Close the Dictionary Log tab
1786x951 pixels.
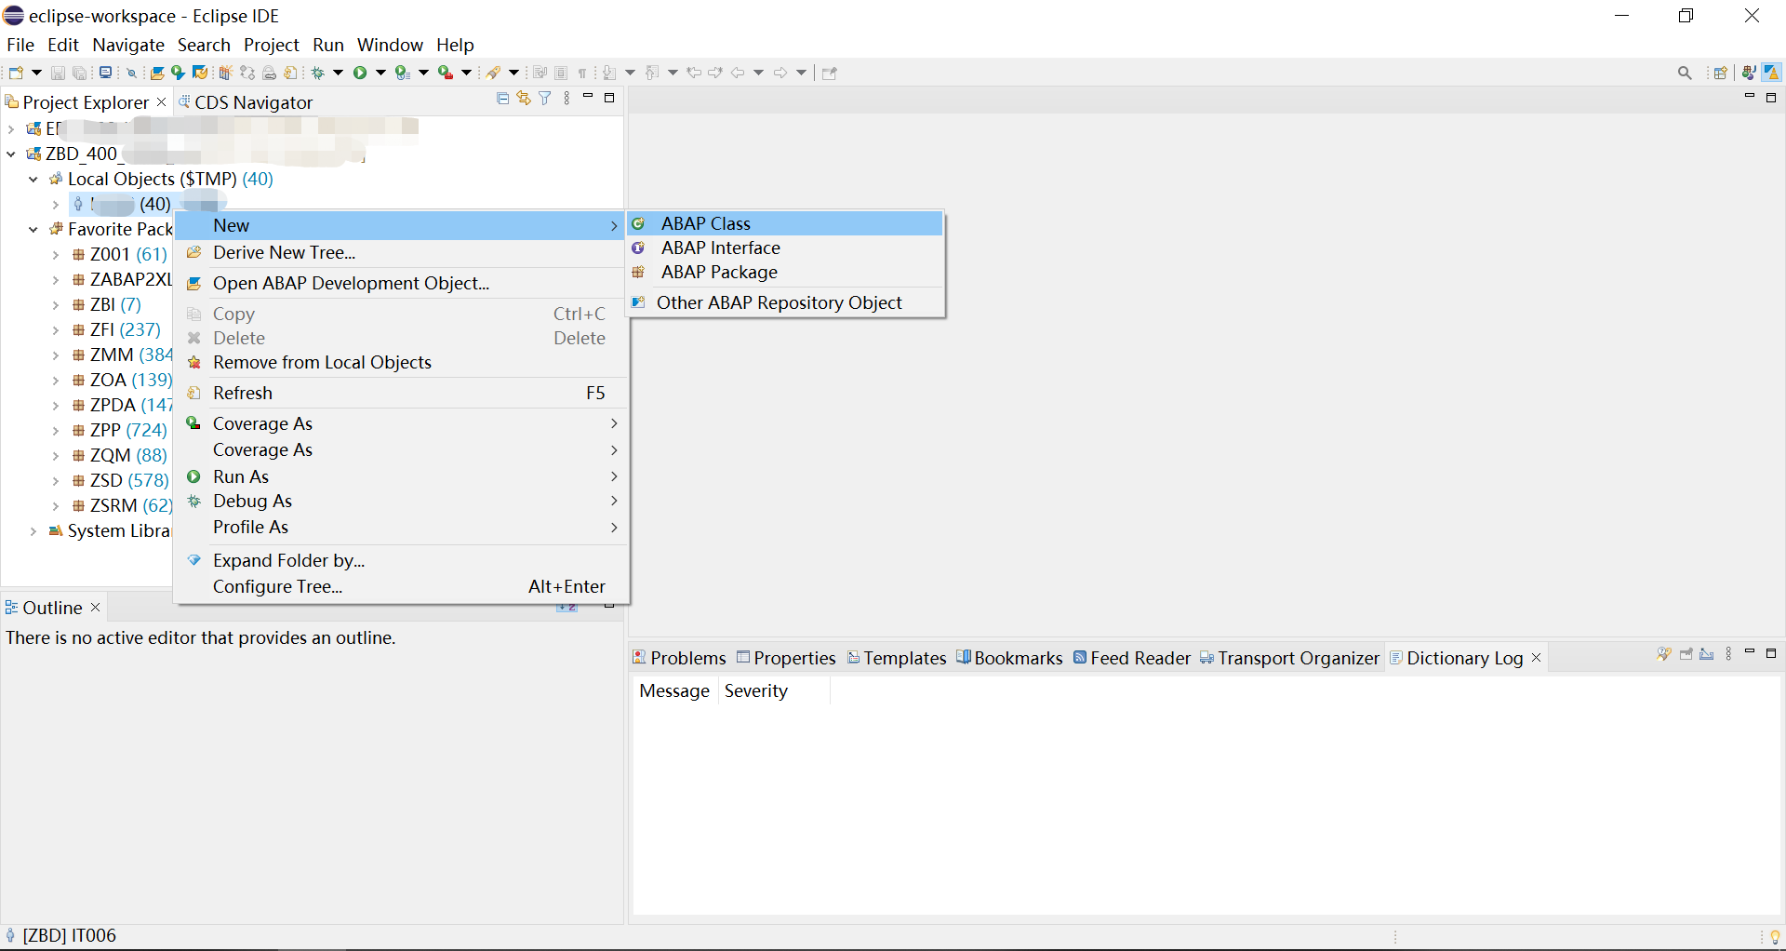pyautogui.click(x=1537, y=658)
